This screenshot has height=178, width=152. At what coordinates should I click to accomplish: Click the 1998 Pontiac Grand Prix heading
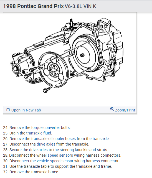click(34, 6)
